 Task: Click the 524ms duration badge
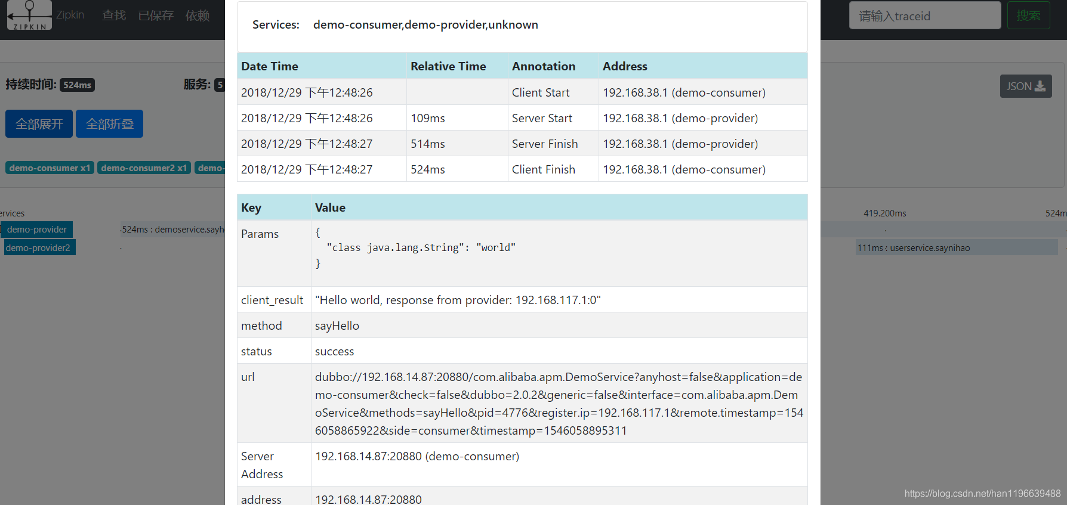coord(78,85)
